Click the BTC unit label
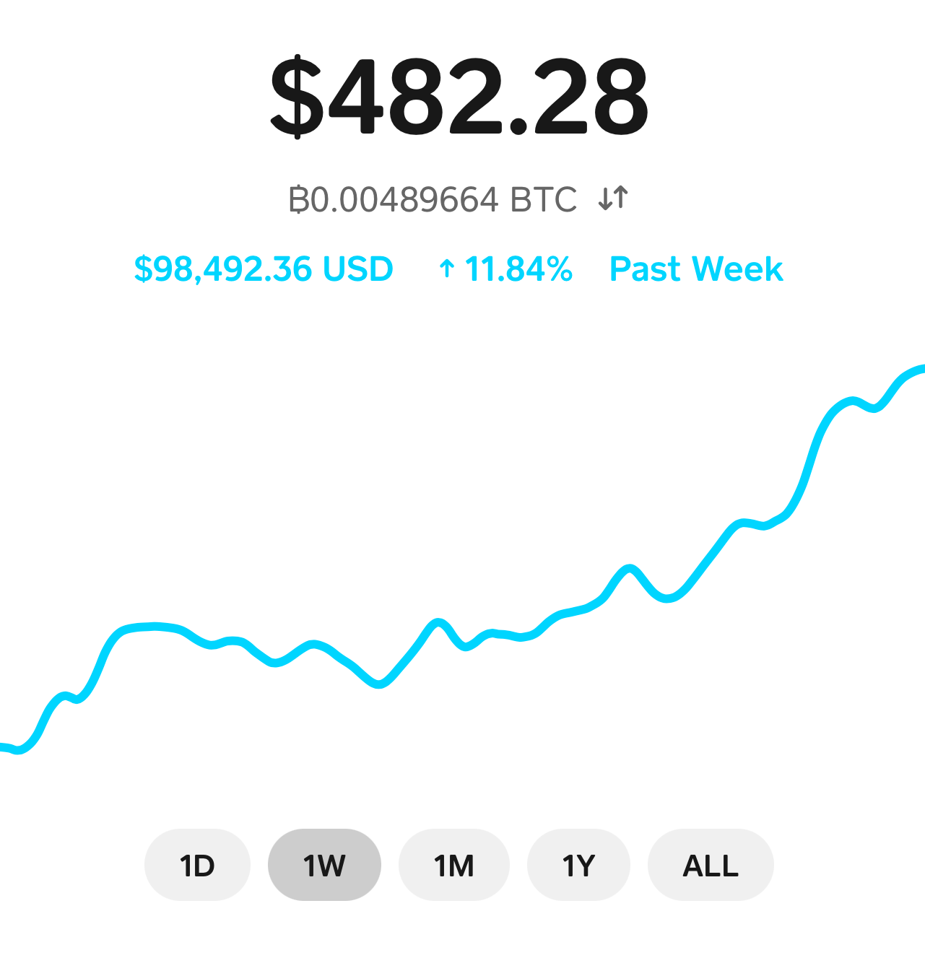This screenshot has width=925, height=963. tap(544, 200)
